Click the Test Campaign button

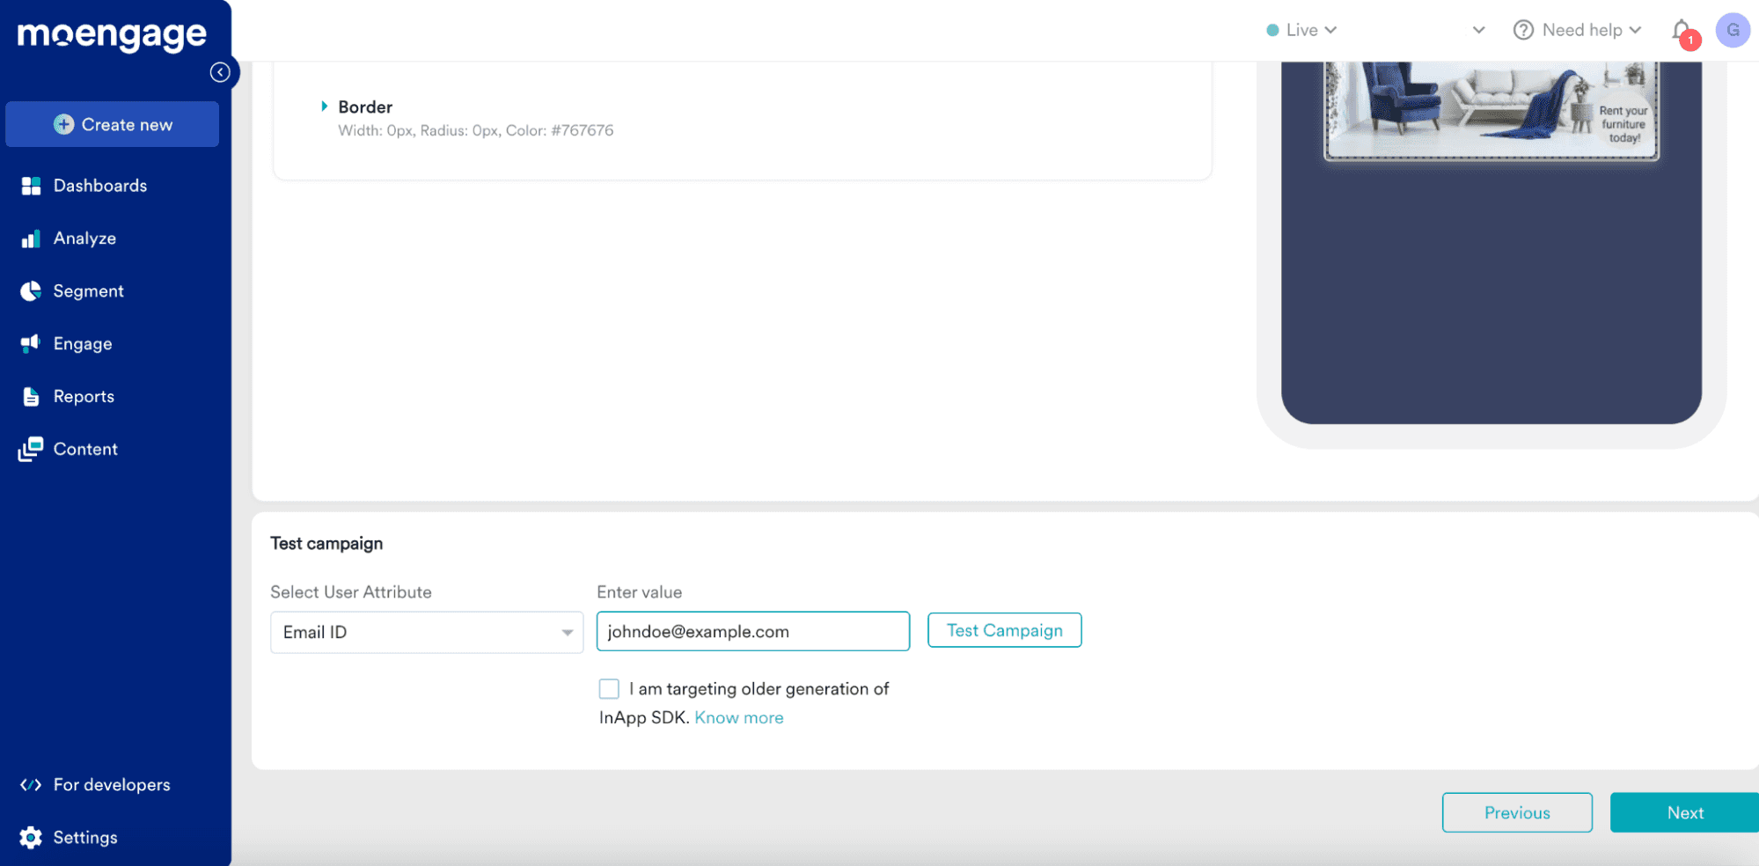(x=1004, y=630)
